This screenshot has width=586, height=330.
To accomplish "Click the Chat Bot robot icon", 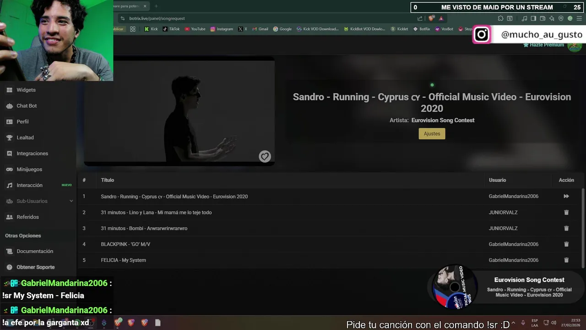I will 9,106.
